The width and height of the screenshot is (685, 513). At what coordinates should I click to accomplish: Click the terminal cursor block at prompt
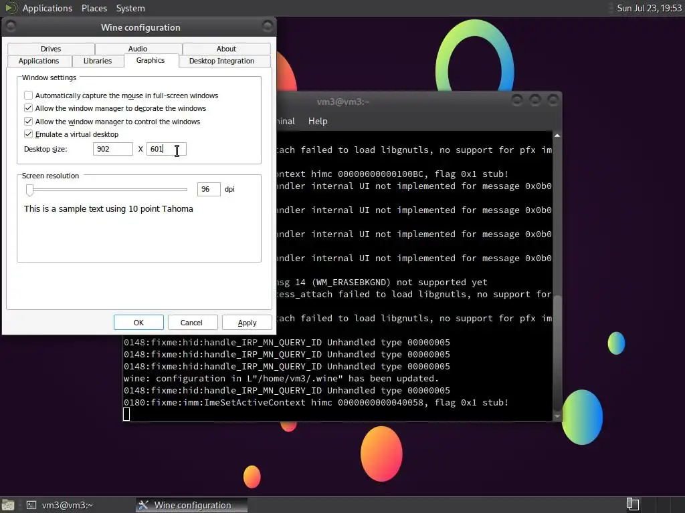coord(126,414)
